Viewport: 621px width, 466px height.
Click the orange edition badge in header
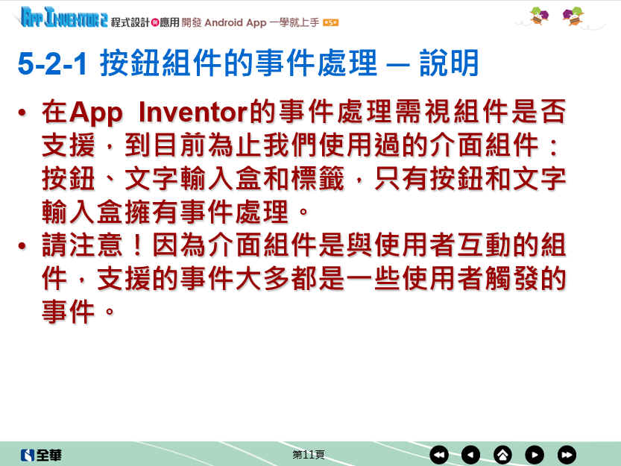pos(331,23)
